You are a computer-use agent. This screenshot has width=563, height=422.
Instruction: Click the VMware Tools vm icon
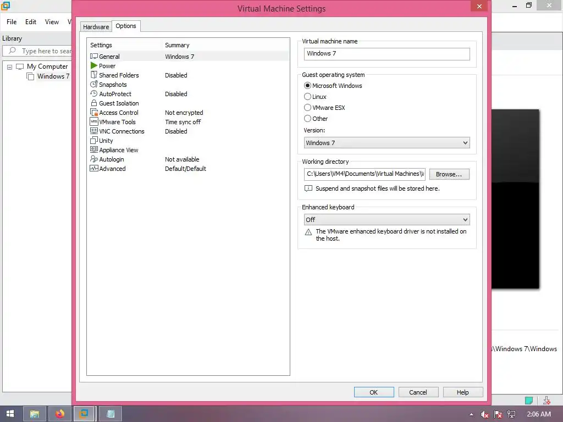pos(93,121)
